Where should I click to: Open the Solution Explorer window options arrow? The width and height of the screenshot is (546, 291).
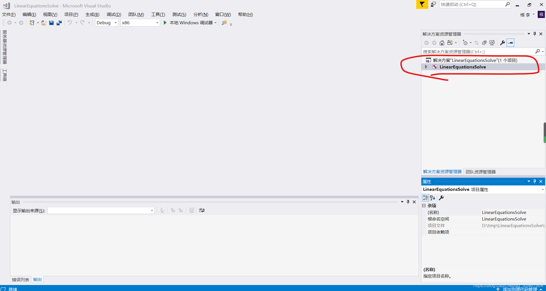point(529,34)
